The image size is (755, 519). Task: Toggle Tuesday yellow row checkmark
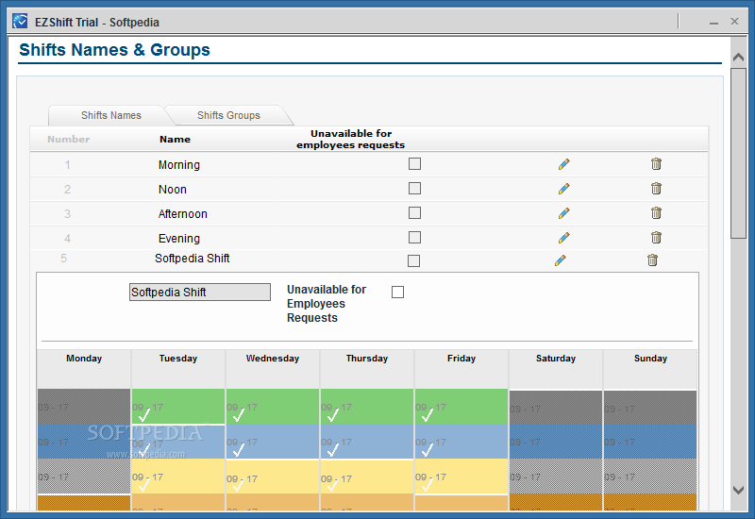(x=144, y=485)
